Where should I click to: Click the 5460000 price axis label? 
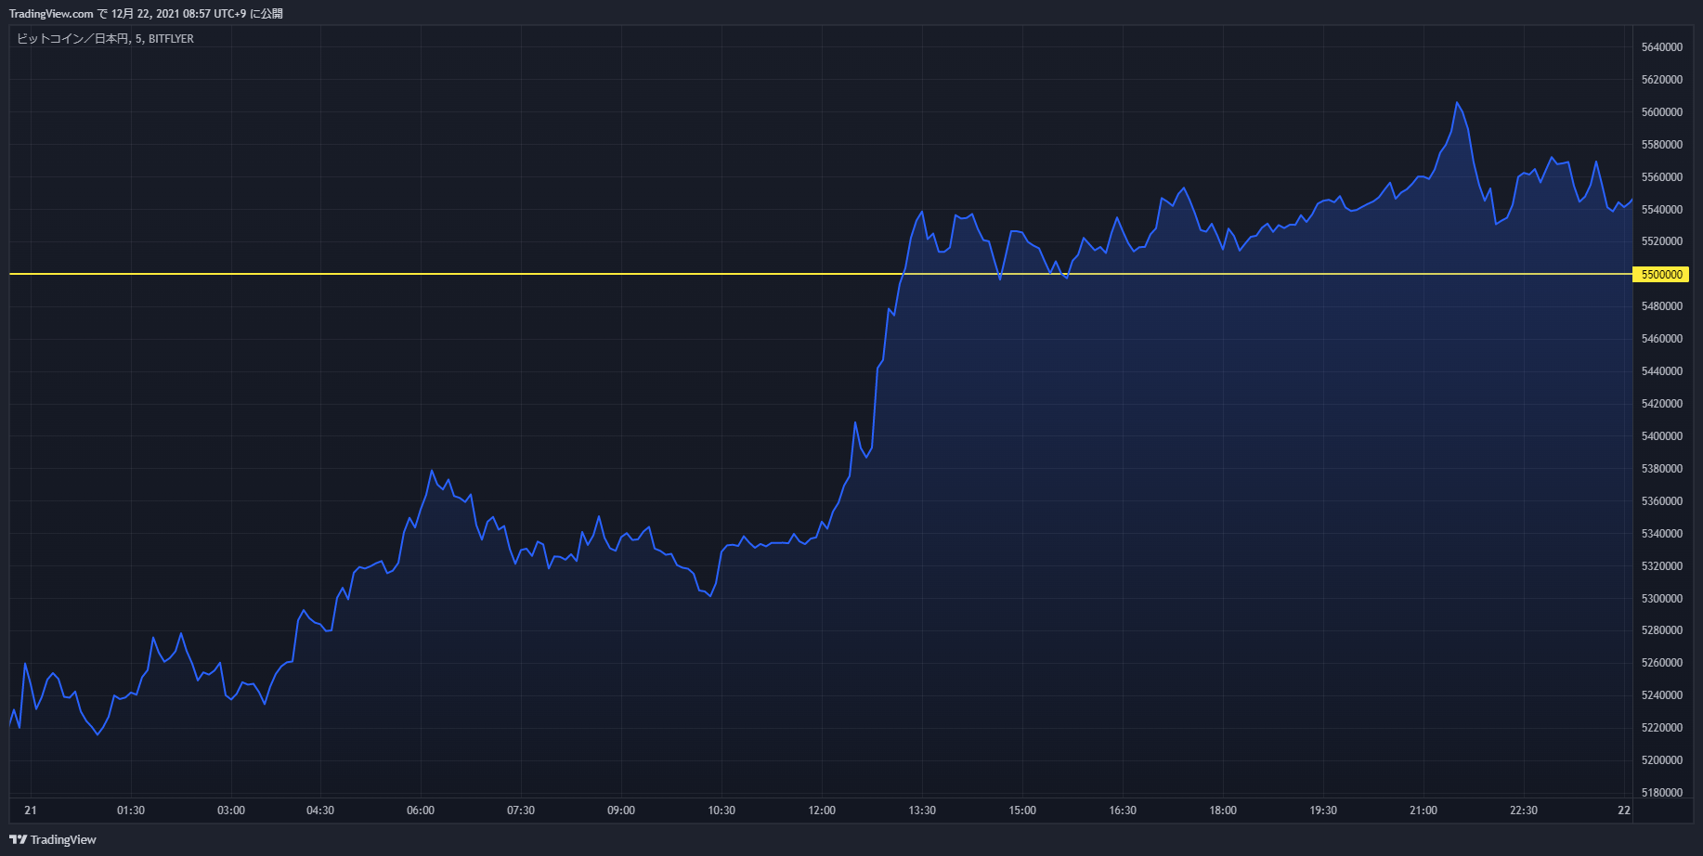tap(1662, 339)
